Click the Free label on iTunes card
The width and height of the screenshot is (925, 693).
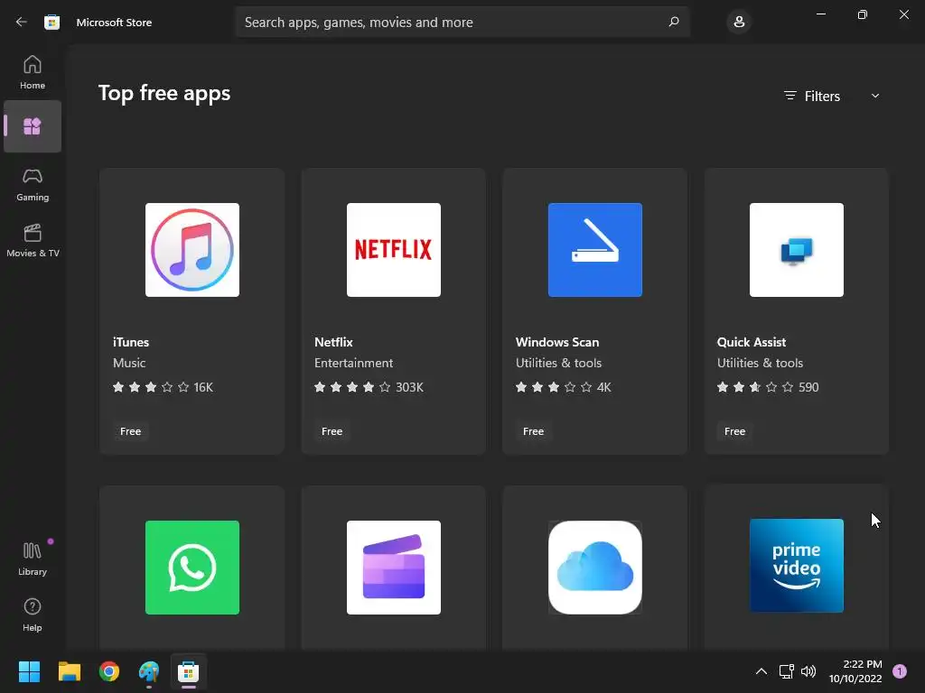[130, 431]
